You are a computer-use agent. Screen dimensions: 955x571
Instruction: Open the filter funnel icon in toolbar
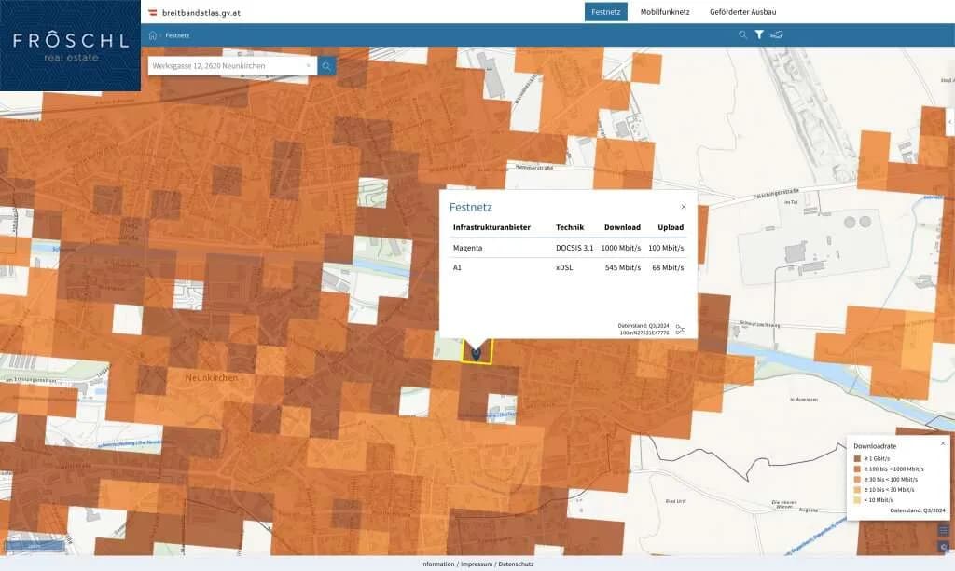(x=759, y=34)
